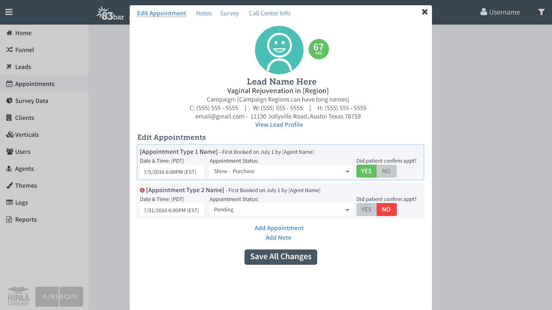Switch to the Survey tab
This screenshot has width=552, height=310.
pos(230,13)
